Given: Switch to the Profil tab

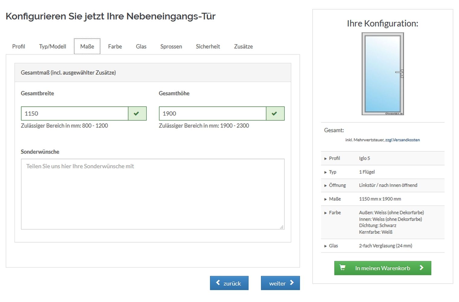Looking at the screenshot, I should (x=18, y=47).
